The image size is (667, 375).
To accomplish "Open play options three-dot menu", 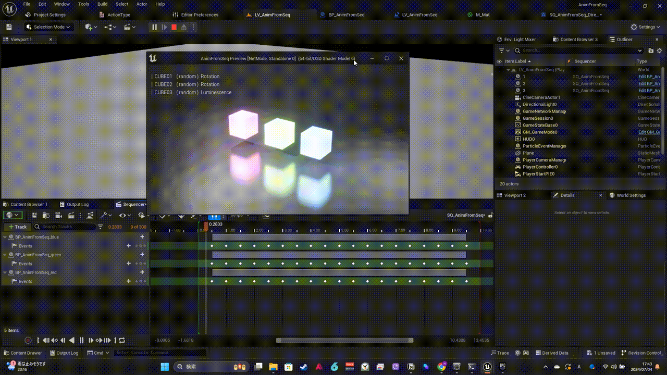I will pos(193,27).
